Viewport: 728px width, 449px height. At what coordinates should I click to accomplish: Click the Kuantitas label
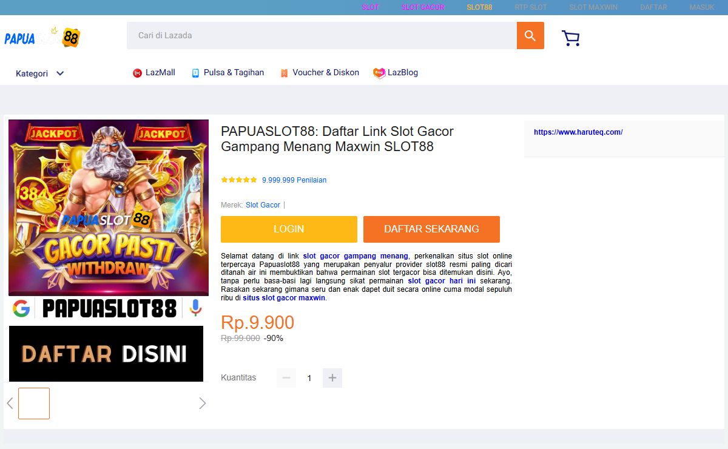[238, 377]
